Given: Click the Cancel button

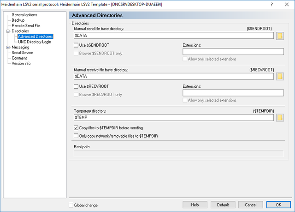Looking at the screenshot, I should pyautogui.click(x=251, y=205).
